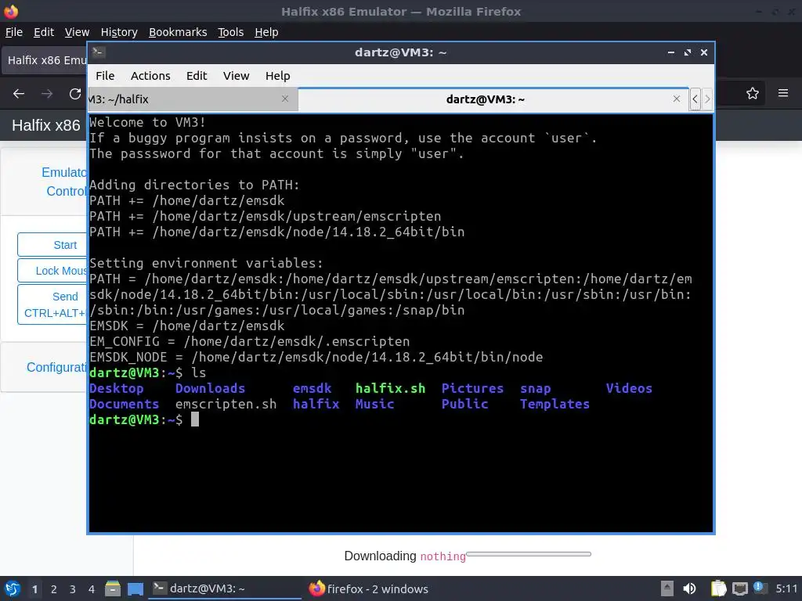Open the Configuration link in Halfix page
The height and width of the screenshot is (601, 802).
coord(56,368)
